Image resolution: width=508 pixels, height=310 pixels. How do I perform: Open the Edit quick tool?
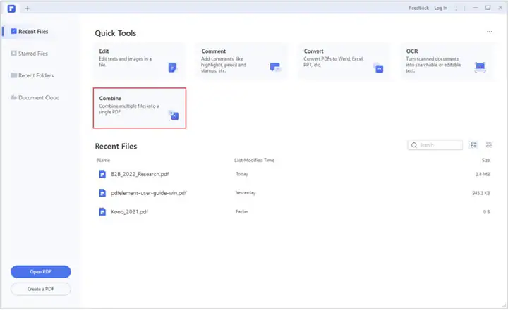pos(139,59)
